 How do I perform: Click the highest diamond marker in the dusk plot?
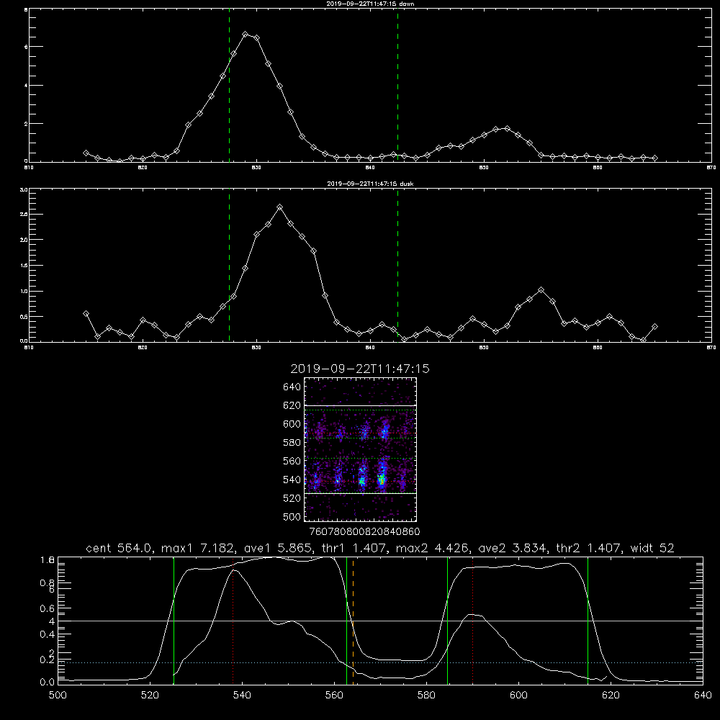[x=279, y=207]
